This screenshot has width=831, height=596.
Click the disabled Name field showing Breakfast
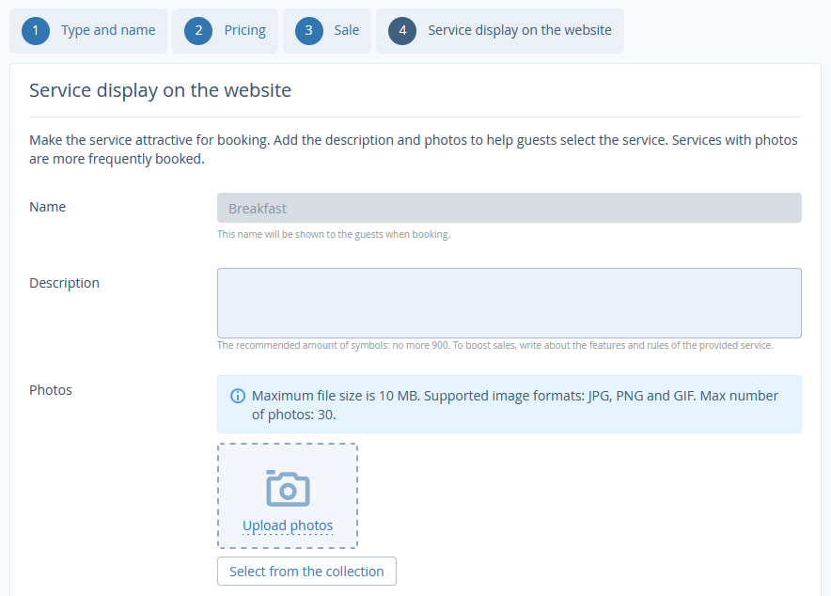pos(510,208)
